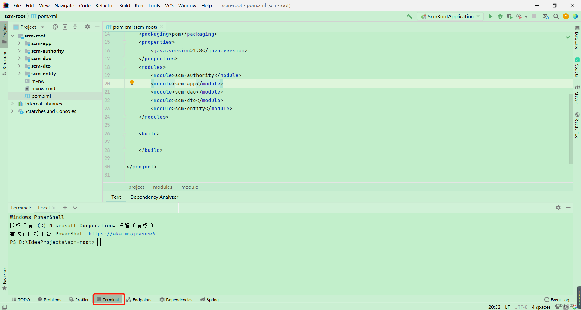This screenshot has width=581, height=310.
Task: Hide the Terminal panel with minus icon
Action: click(568, 208)
